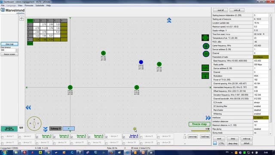Toggle the device 10 checkbox
The image size is (275, 155).
pos(159,137)
